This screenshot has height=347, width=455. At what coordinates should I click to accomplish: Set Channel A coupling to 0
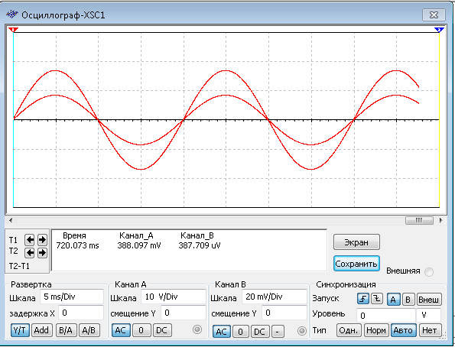click(x=141, y=330)
